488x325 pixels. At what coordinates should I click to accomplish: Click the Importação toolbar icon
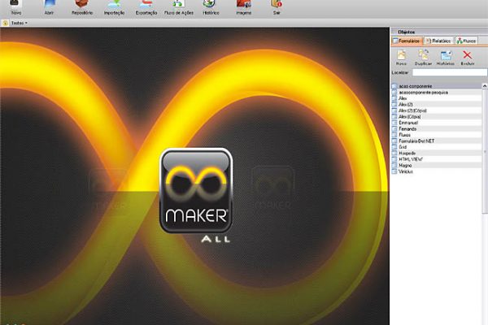[x=114, y=7]
